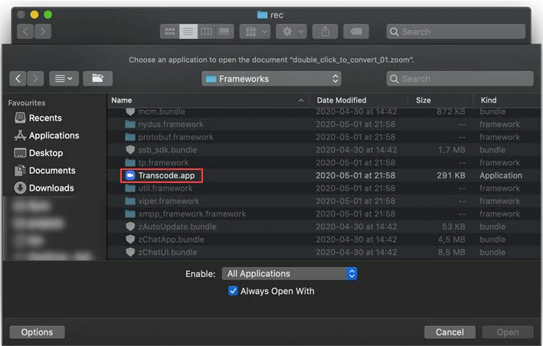The height and width of the screenshot is (346, 543).
Task: Go forward in the open dialog
Action: pyautogui.click(x=35, y=79)
